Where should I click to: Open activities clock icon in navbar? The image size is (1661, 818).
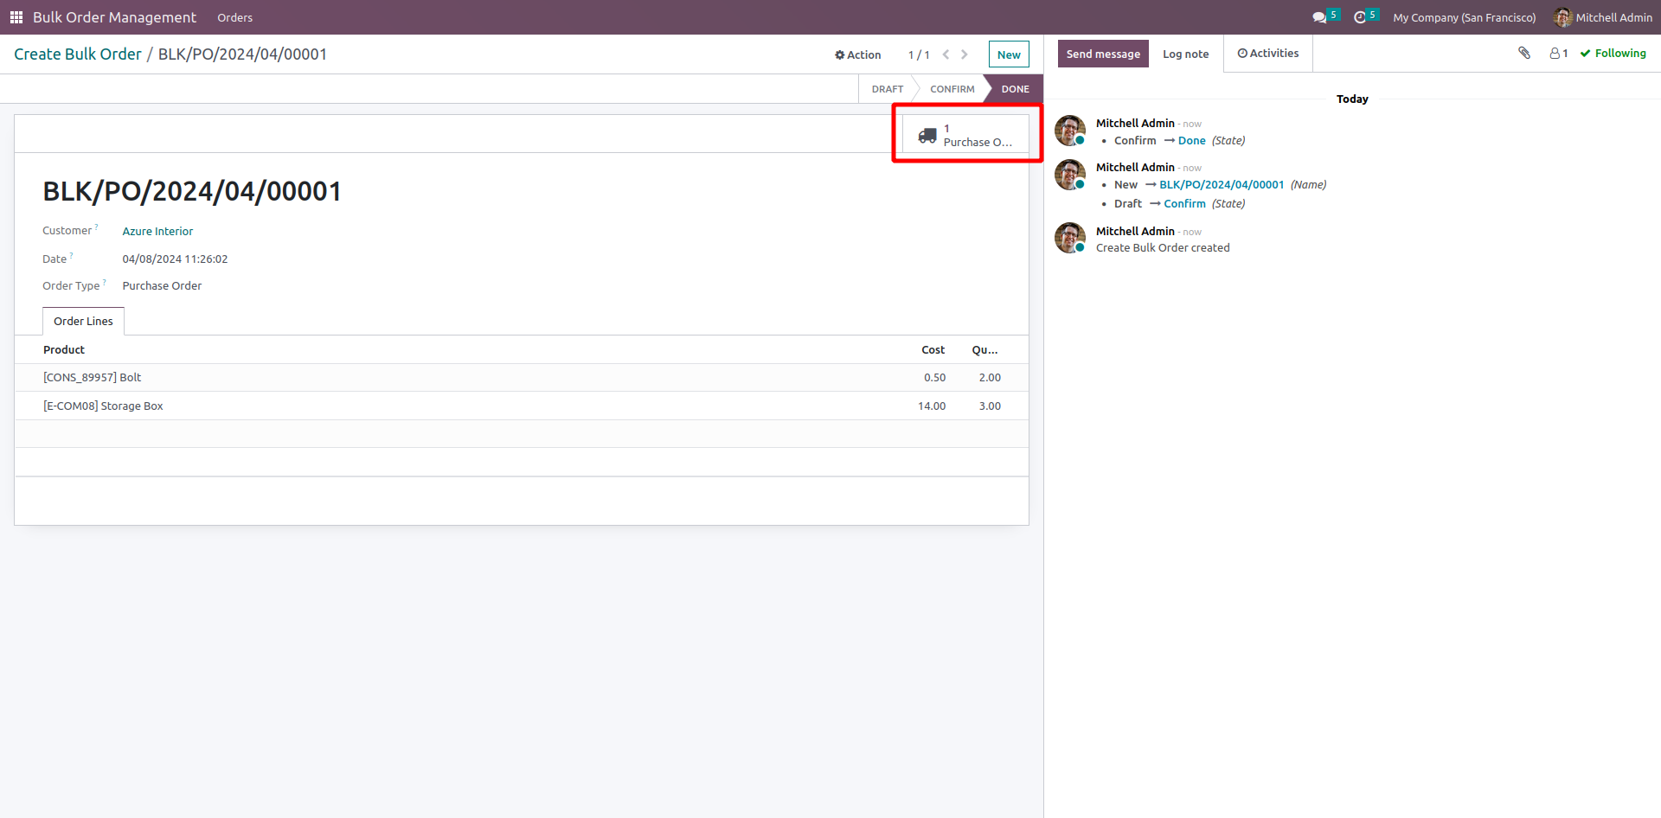tap(1360, 17)
